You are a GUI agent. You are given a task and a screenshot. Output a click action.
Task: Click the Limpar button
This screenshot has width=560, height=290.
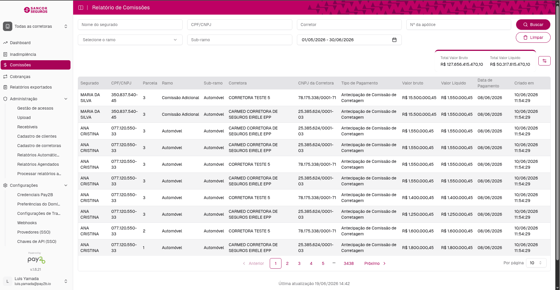coord(533,37)
